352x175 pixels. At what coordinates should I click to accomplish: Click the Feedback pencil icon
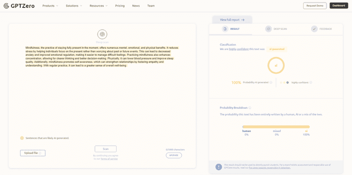tap(314, 29)
